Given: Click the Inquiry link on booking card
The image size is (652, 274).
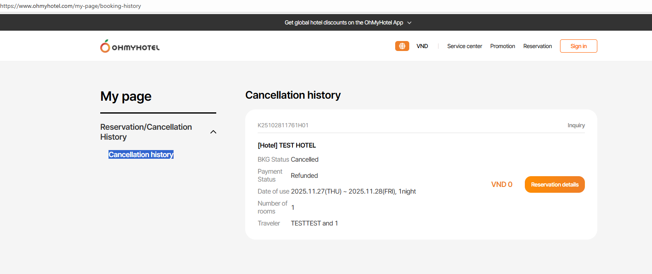Looking at the screenshot, I should 576,125.
